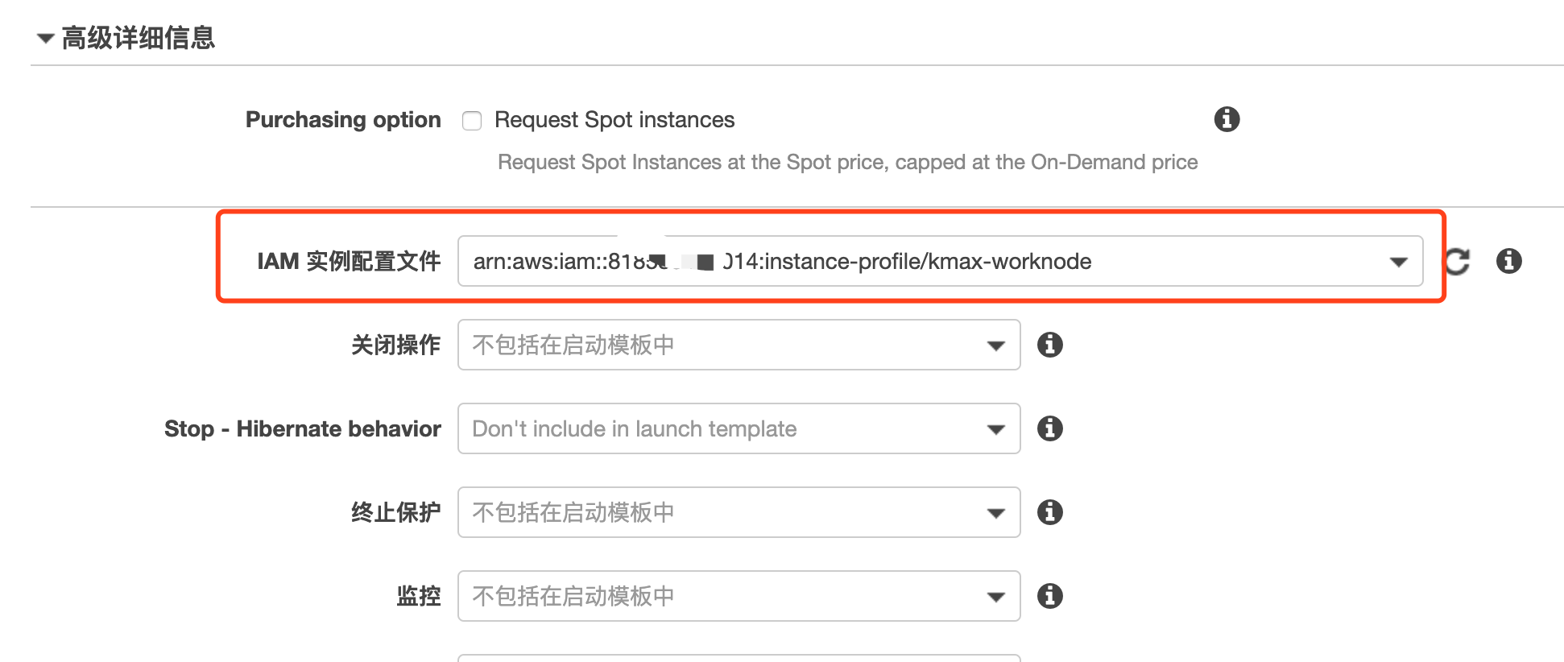Show info for IAM 实例配置文件

tap(1509, 261)
